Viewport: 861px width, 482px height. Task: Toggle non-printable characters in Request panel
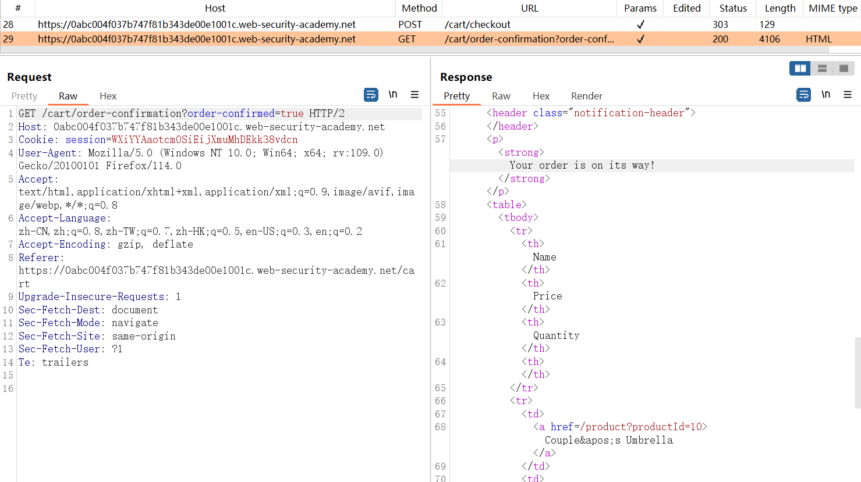(x=393, y=95)
